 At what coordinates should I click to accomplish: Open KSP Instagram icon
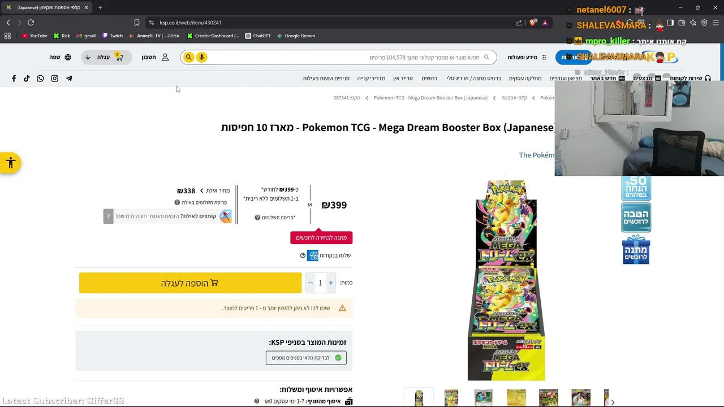[x=55, y=79]
